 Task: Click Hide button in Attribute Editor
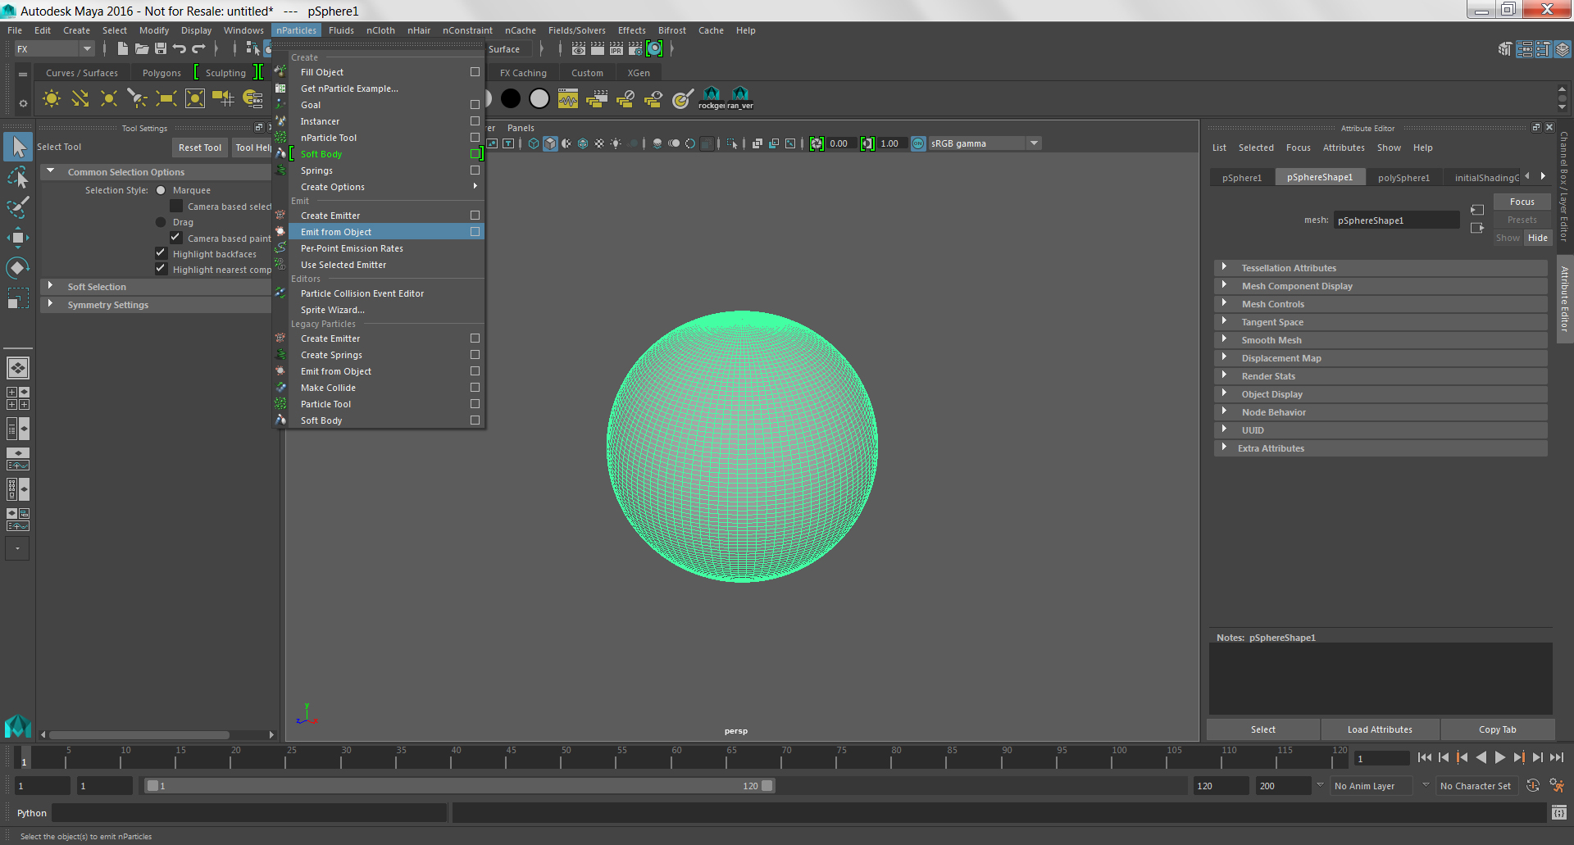(x=1537, y=238)
